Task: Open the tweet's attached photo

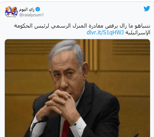Action: tap(77, 88)
